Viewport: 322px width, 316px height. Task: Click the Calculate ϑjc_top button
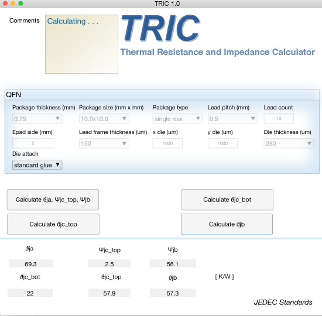(53, 224)
